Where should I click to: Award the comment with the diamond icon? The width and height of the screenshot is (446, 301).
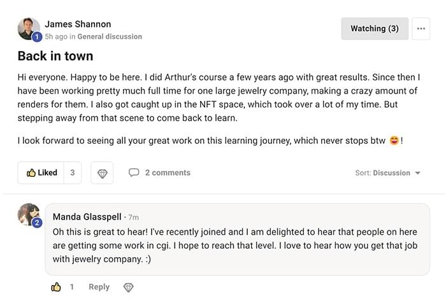tap(128, 288)
